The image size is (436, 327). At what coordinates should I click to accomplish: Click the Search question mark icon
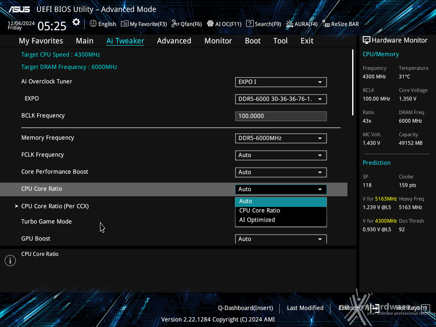pyautogui.click(x=250, y=24)
